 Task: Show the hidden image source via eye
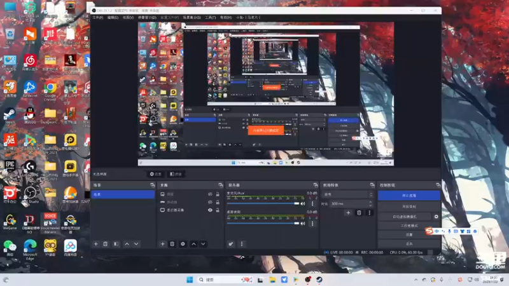(210, 194)
